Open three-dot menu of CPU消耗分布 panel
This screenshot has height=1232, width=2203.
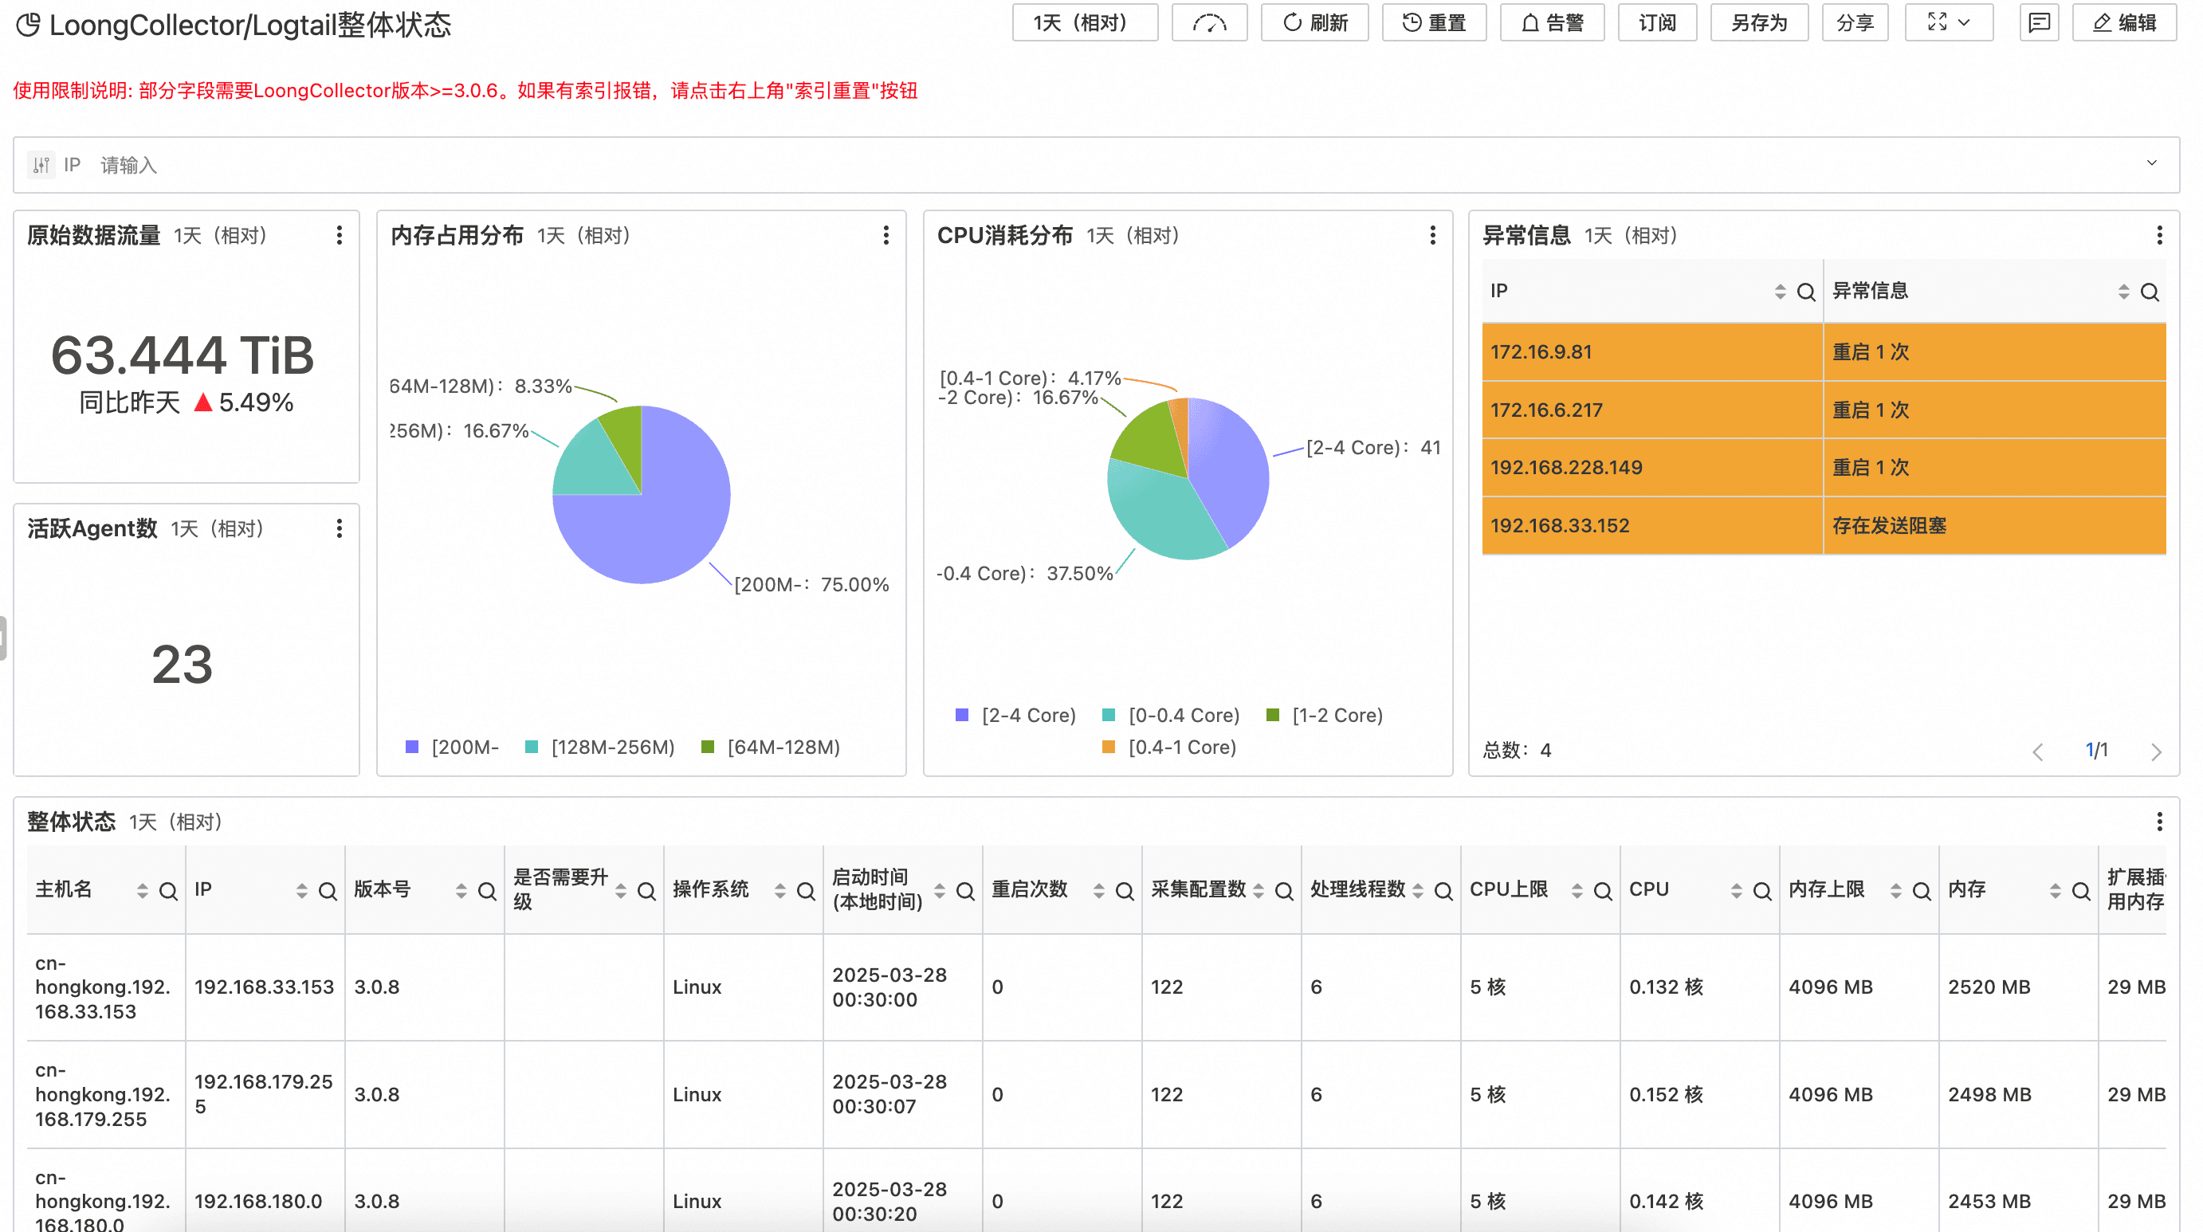click(1432, 235)
